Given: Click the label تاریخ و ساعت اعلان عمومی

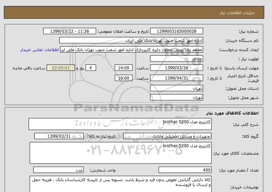Looking at the screenshot, I should click(x=123, y=31).
